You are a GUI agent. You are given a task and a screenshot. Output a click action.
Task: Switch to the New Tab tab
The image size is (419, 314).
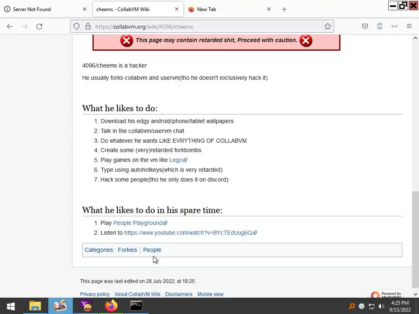tap(230, 9)
